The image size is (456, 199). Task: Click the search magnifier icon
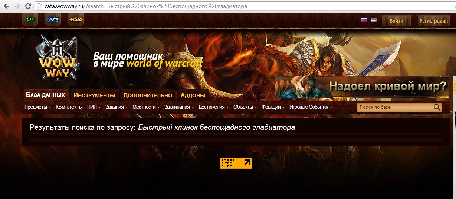pos(437,108)
